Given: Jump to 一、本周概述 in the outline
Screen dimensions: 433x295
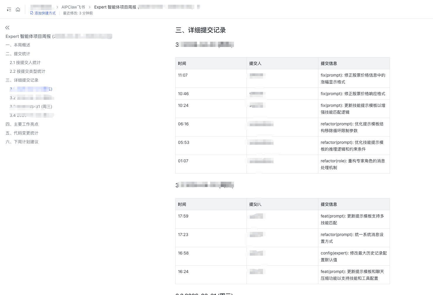Looking at the screenshot, I should (x=18, y=45).
